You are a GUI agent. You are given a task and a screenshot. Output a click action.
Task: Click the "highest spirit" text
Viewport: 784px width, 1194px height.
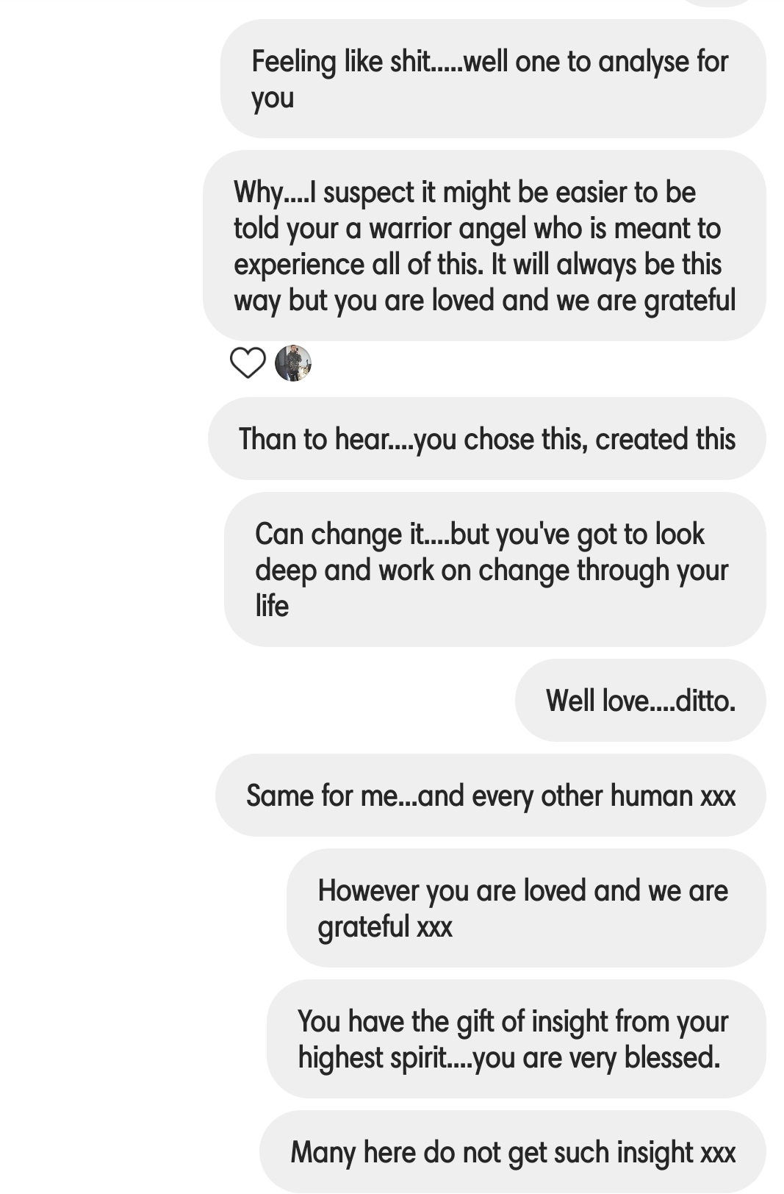tap(374, 1058)
